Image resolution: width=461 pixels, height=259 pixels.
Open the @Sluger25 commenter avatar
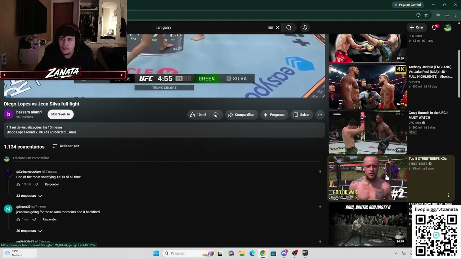(8, 209)
